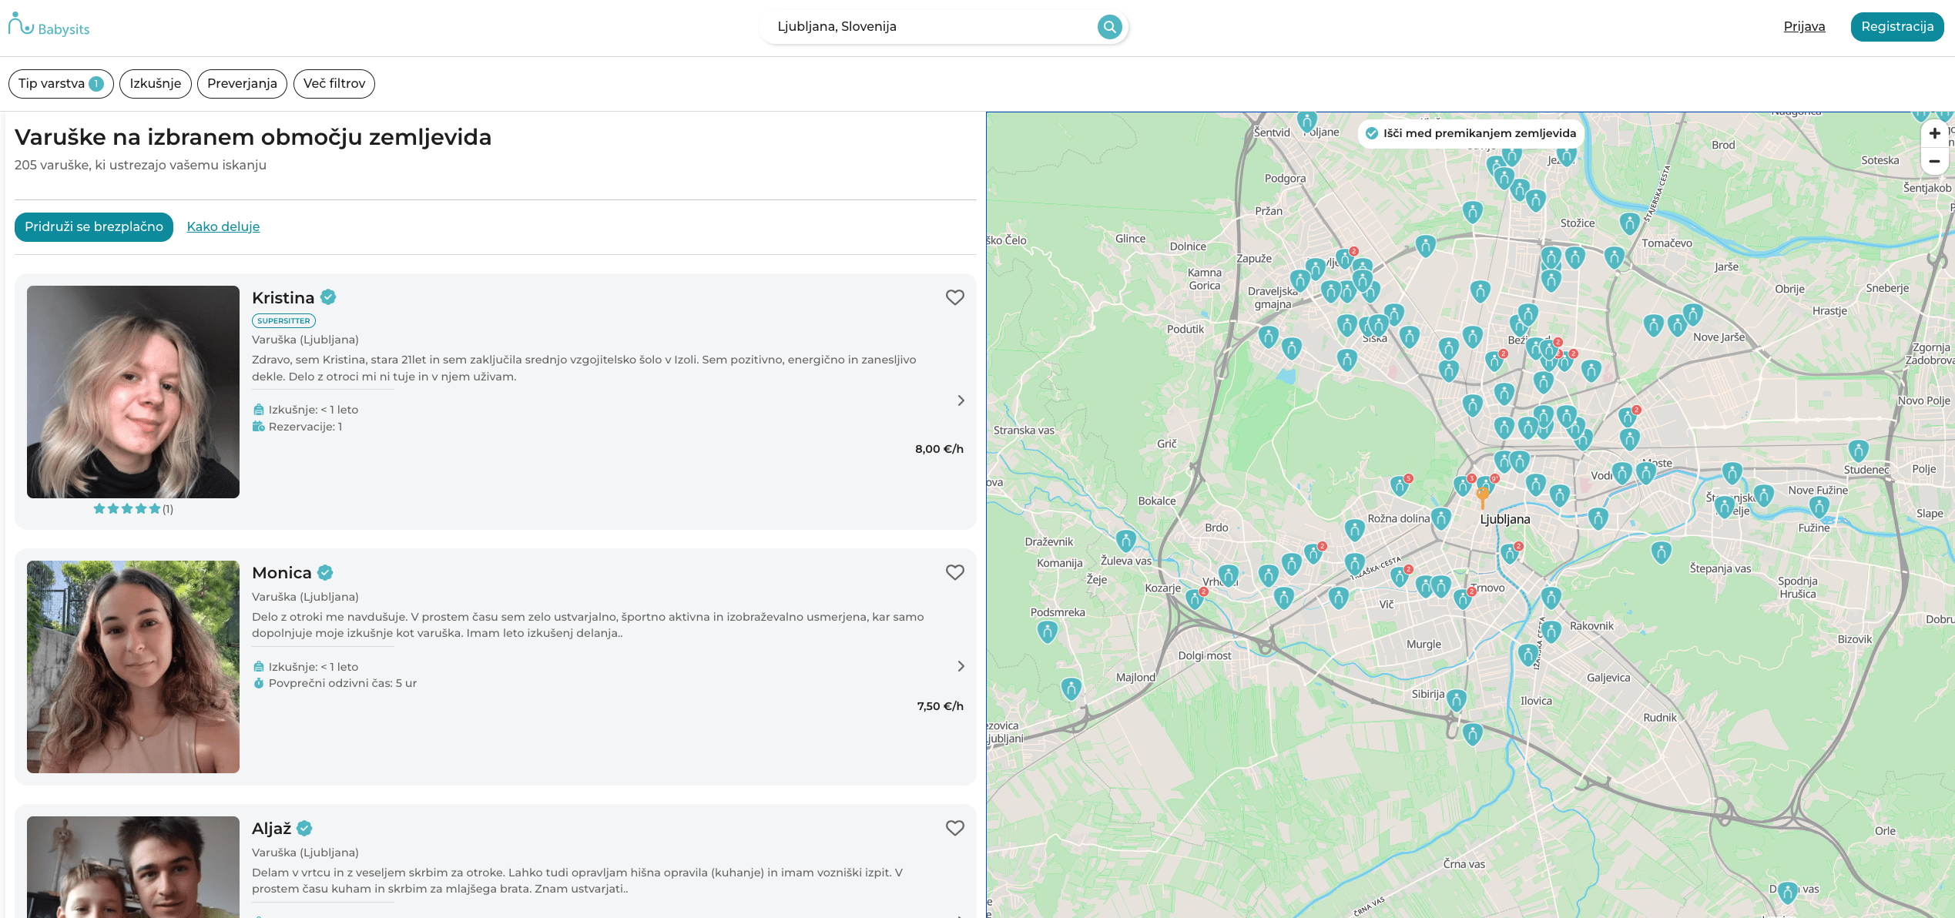The image size is (1955, 918).
Task: Click babysitter pin near Štepanja vas
Action: 1662,551
